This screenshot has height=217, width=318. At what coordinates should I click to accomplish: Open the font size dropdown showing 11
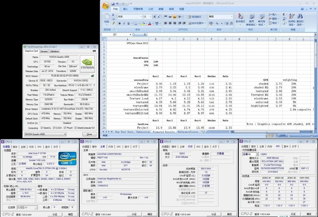[150, 17]
